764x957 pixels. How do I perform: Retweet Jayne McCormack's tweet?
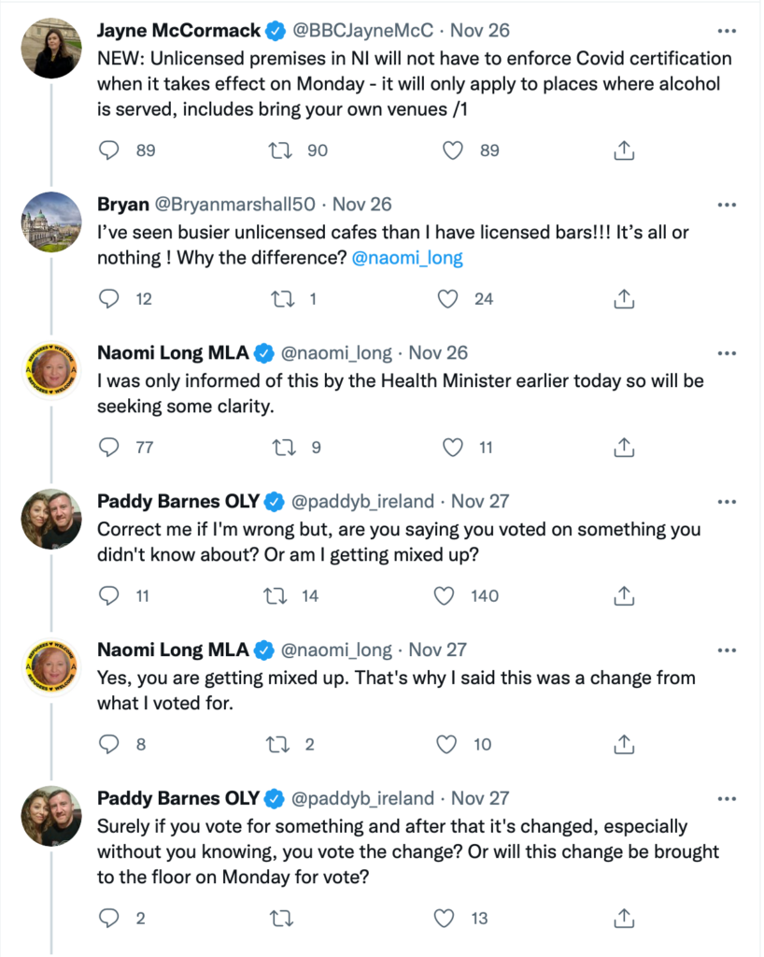point(280,150)
